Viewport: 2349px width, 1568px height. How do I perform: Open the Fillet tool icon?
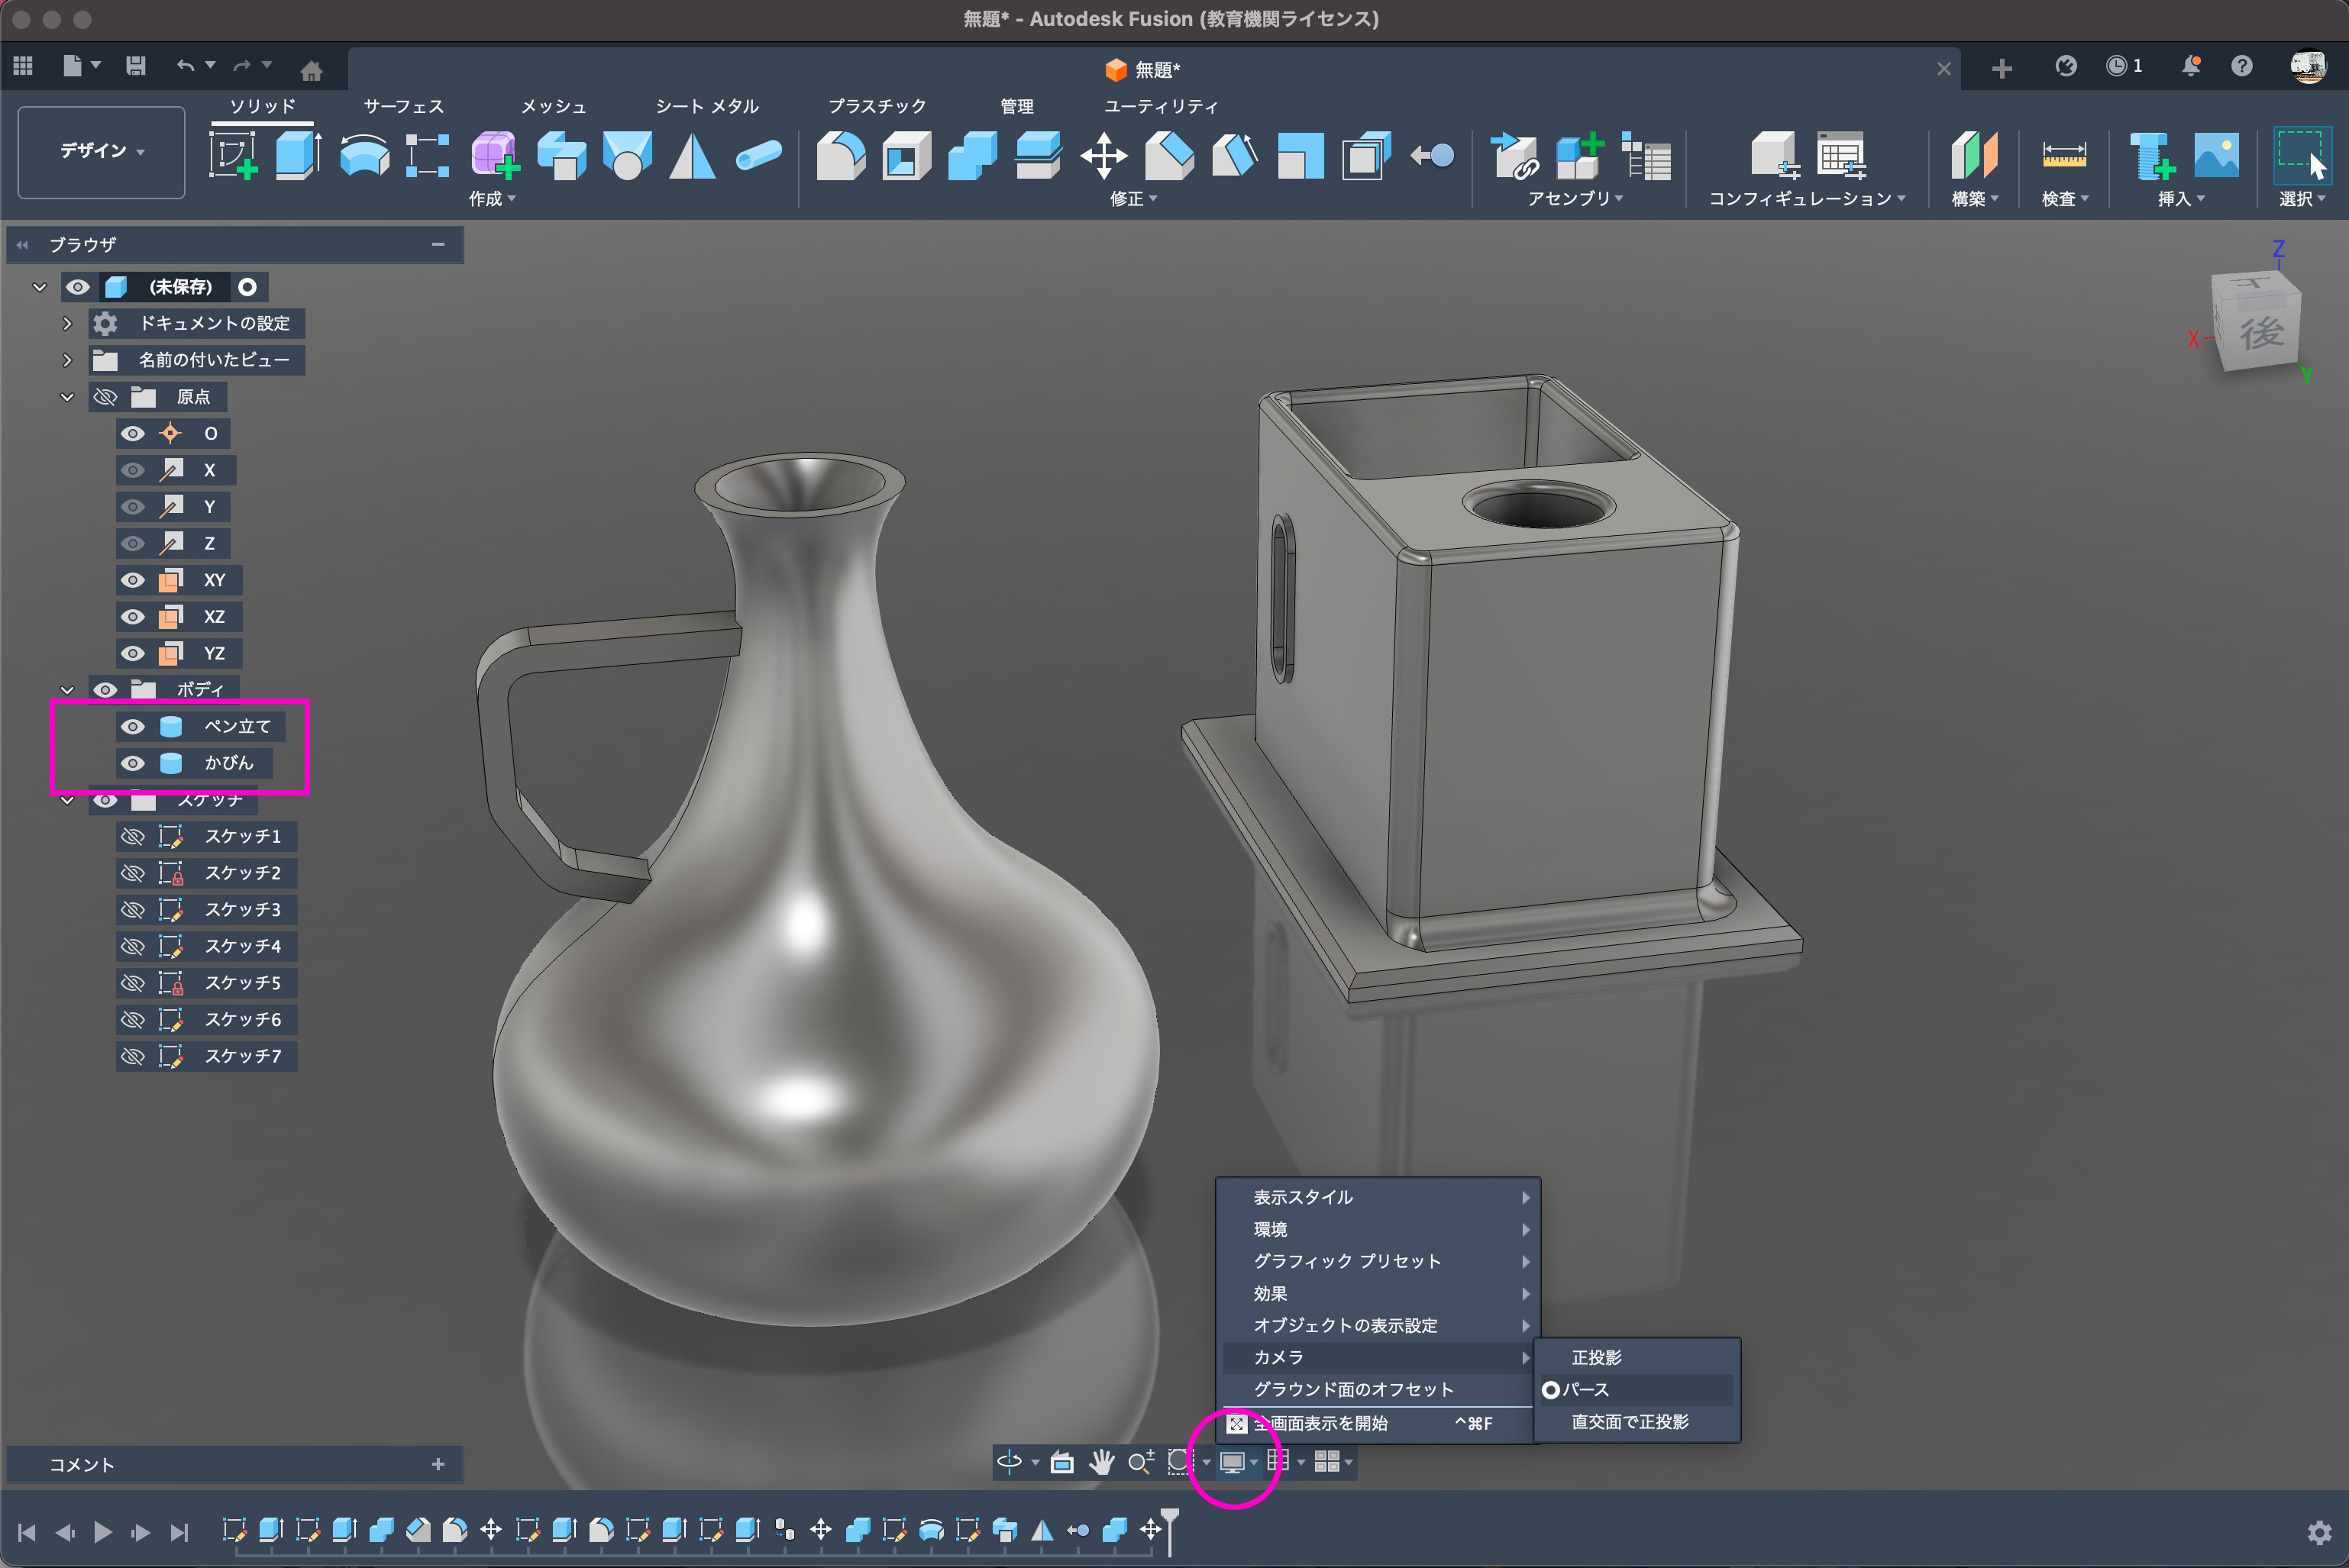tap(840, 155)
